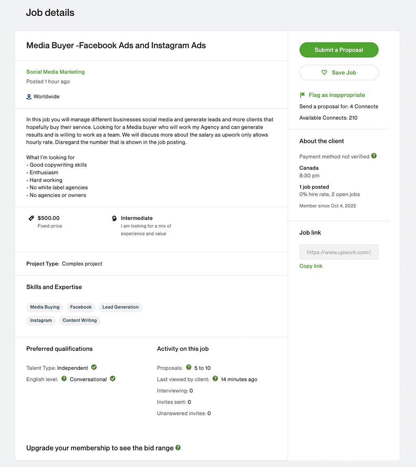This screenshot has width=416, height=467.
Task: Click the Intermediate experience level head icon
Action: 114,218
